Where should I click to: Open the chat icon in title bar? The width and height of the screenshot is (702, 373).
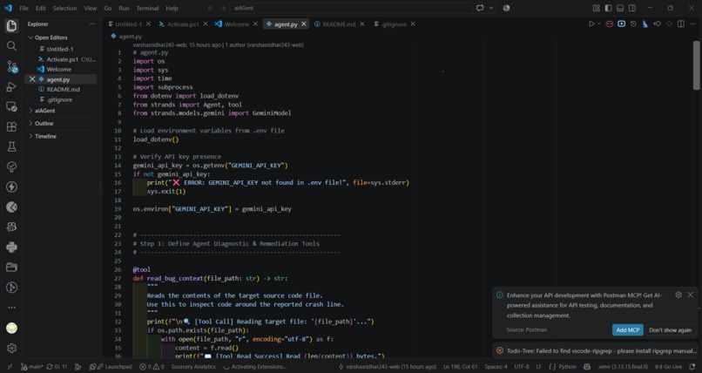coord(480,8)
